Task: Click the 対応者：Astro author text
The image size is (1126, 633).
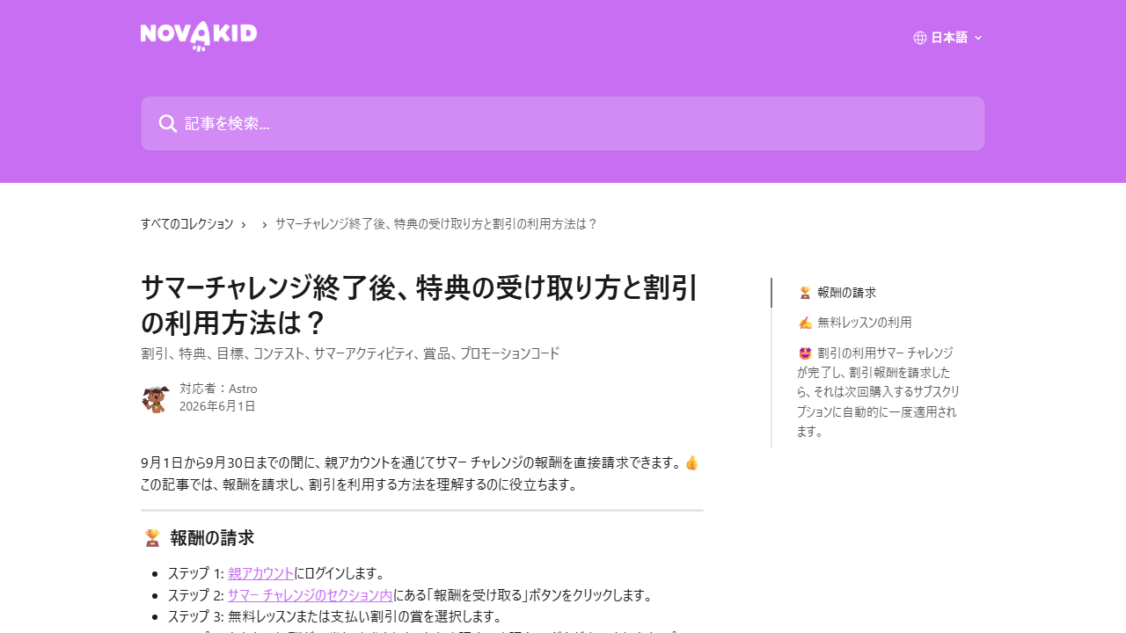Action: tap(218, 389)
